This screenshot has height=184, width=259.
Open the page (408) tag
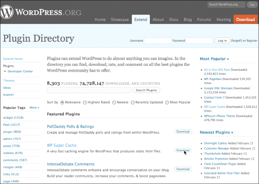tap(11, 181)
